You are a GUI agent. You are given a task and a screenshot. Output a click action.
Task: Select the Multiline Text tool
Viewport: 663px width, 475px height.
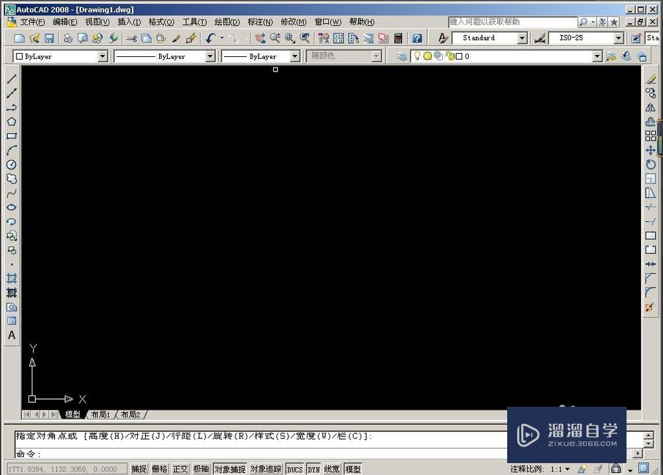[x=11, y=335]
